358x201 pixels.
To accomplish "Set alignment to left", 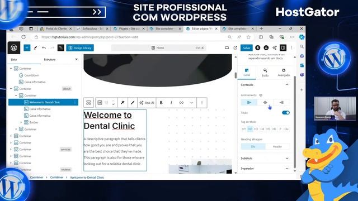I will 249,102.
